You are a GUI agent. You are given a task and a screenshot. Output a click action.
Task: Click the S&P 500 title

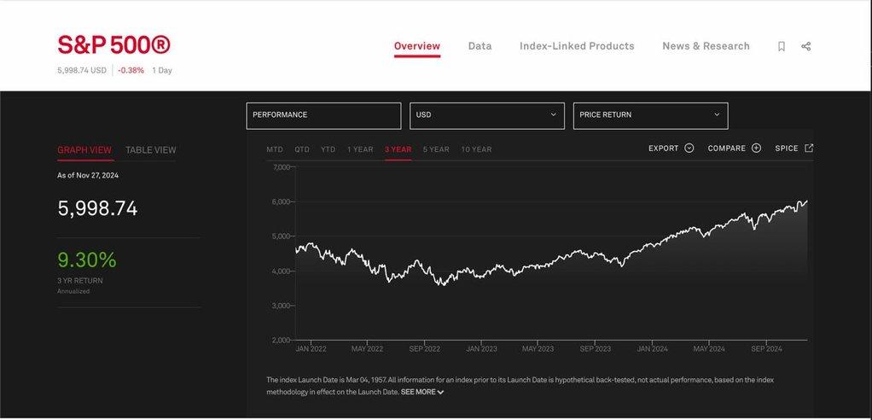click(114, 45)
